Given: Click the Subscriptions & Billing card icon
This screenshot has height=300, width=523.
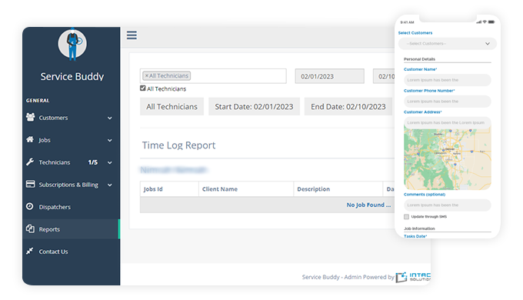Looking at the screenshot, I should [x=30, y=184].
